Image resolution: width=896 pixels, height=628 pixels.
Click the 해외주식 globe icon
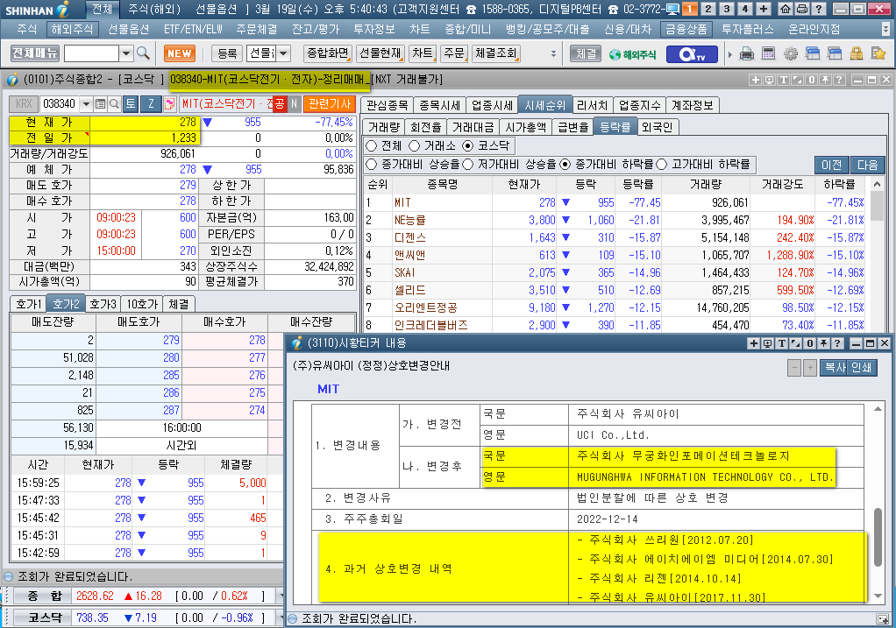pos(633,54)
